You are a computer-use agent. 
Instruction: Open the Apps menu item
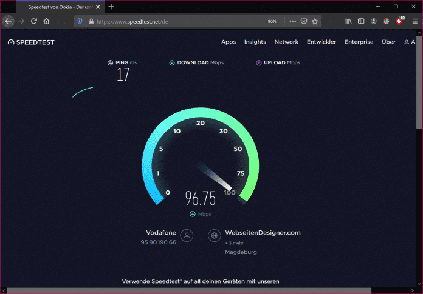tap(229, 42)
